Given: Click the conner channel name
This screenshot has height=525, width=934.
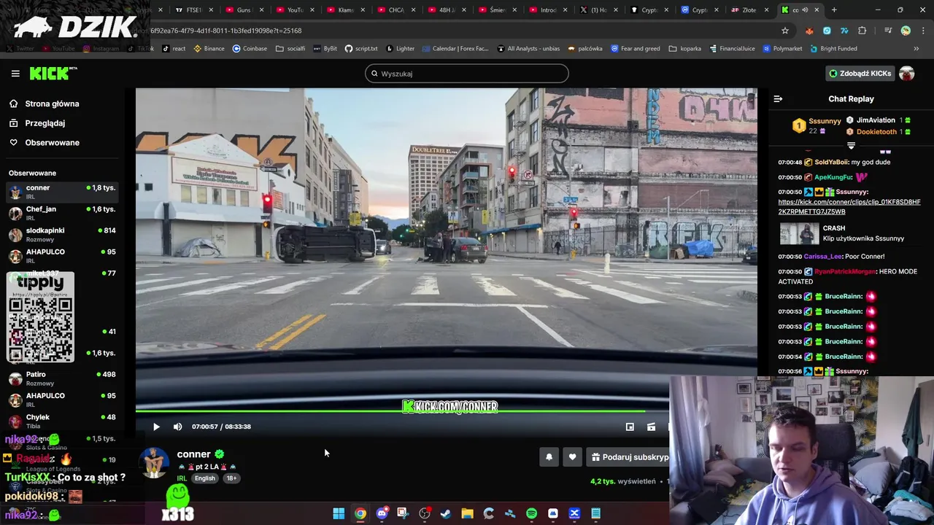Looking at the screenshot, I should coord(193,454).
